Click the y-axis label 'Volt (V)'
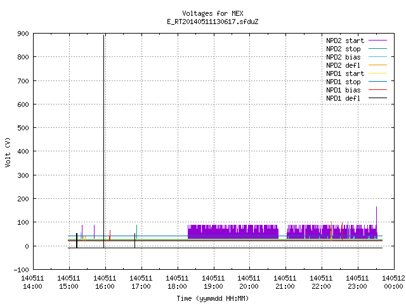Screen dimensions: 406x304 click(x=8, y=153)
